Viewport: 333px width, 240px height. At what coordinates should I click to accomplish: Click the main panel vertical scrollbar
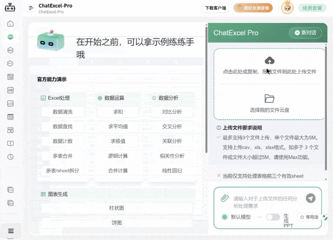tap(206, 89)
